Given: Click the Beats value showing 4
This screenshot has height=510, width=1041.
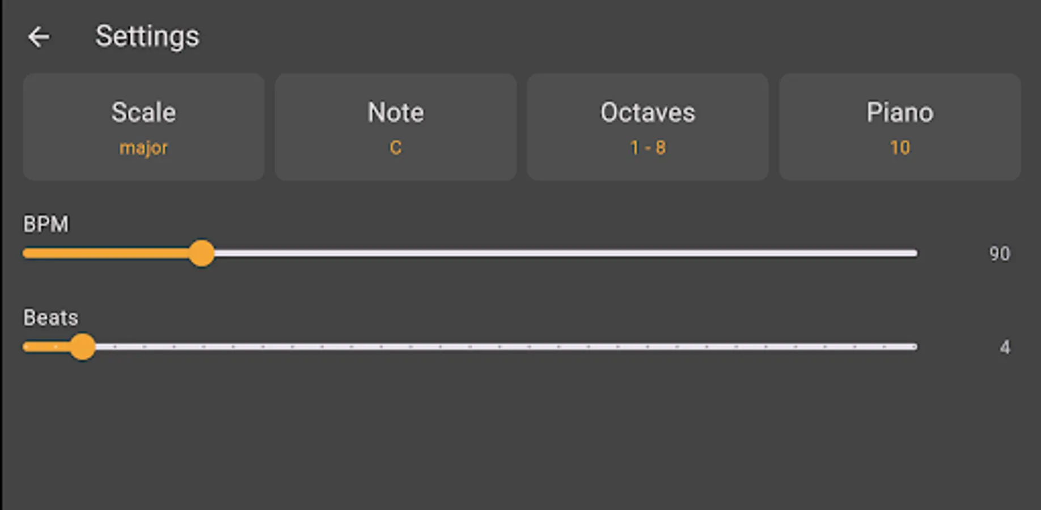Looking at the screenshot, I should pyautogui.click(x=1004, y=346).
